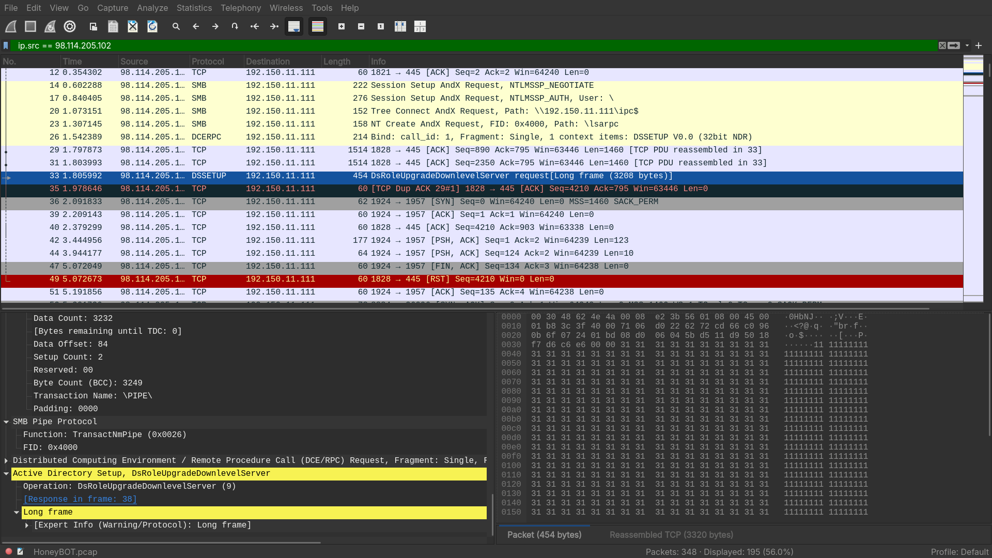Open the capture options gear icon
The image size is (992, 558).
tap(70, 26)
